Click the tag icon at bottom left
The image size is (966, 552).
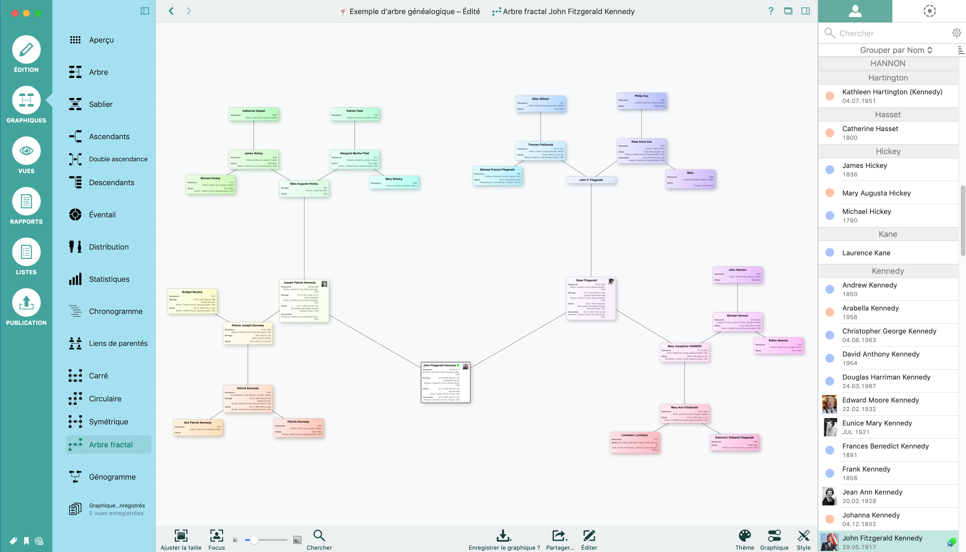[13, 541]
